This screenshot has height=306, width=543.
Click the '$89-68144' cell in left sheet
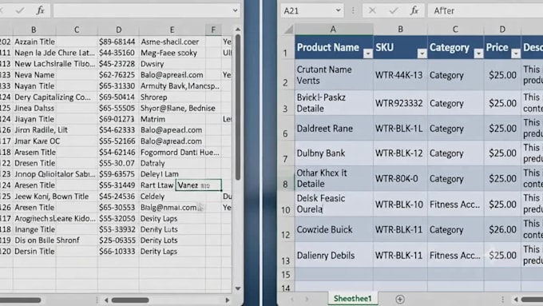pyautogui.click(x=118, y=42)
